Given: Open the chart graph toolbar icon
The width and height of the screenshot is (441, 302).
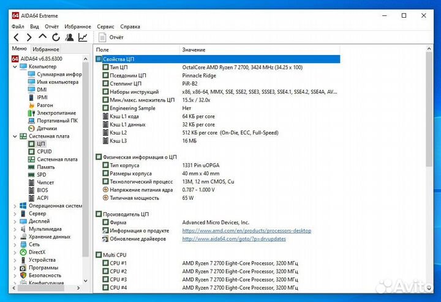Looking at the screenshot, I should pyautogui.click(x=83, y=37).
